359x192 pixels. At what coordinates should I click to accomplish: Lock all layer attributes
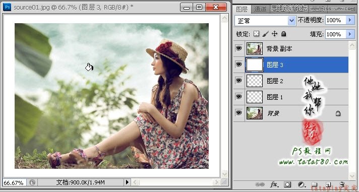[283, 34]
